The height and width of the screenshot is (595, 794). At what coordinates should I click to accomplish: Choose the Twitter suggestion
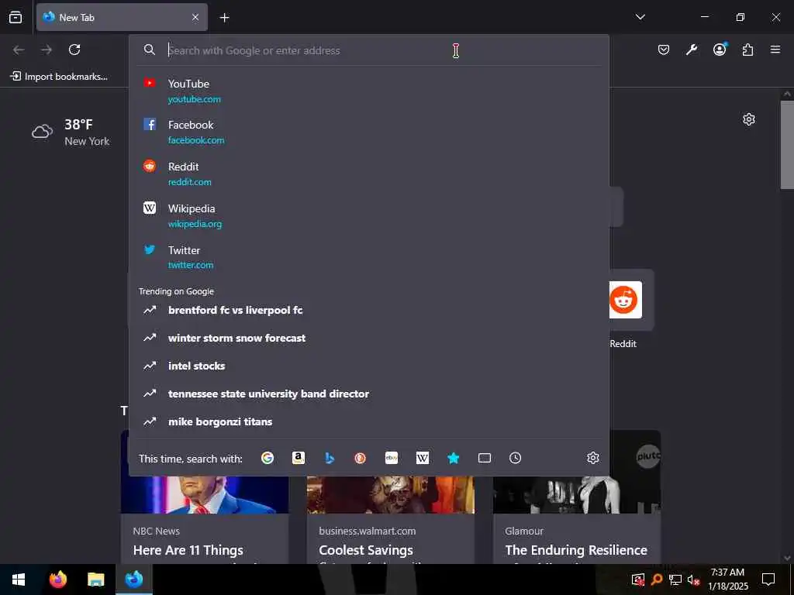(x=369, y=257)
